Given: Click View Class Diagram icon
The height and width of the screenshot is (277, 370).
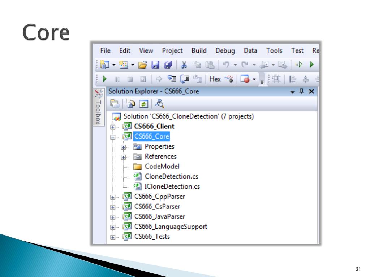Looking at the screenshot, I should pos(159,104).
